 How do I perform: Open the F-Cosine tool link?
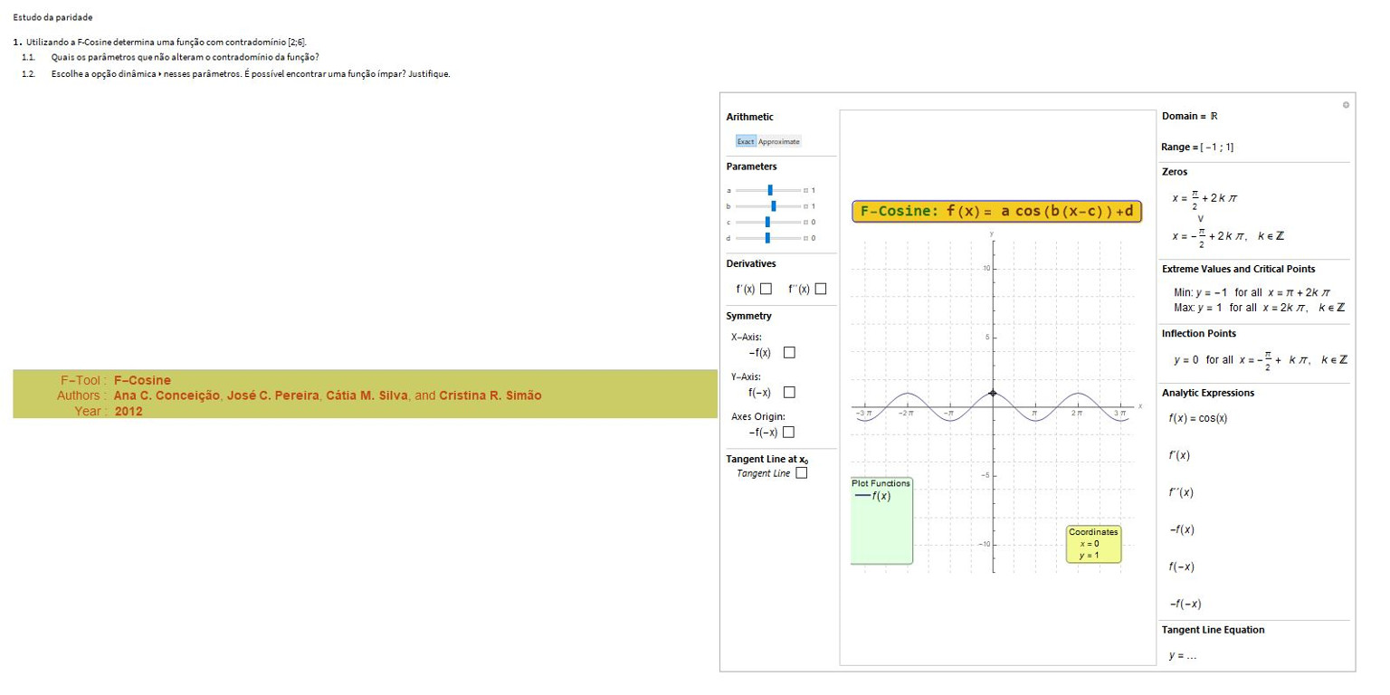click(x=143, y=380)
